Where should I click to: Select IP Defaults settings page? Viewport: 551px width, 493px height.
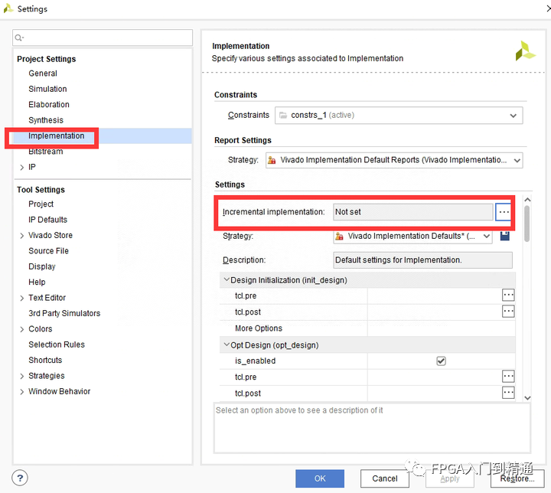tap(47, 220)
